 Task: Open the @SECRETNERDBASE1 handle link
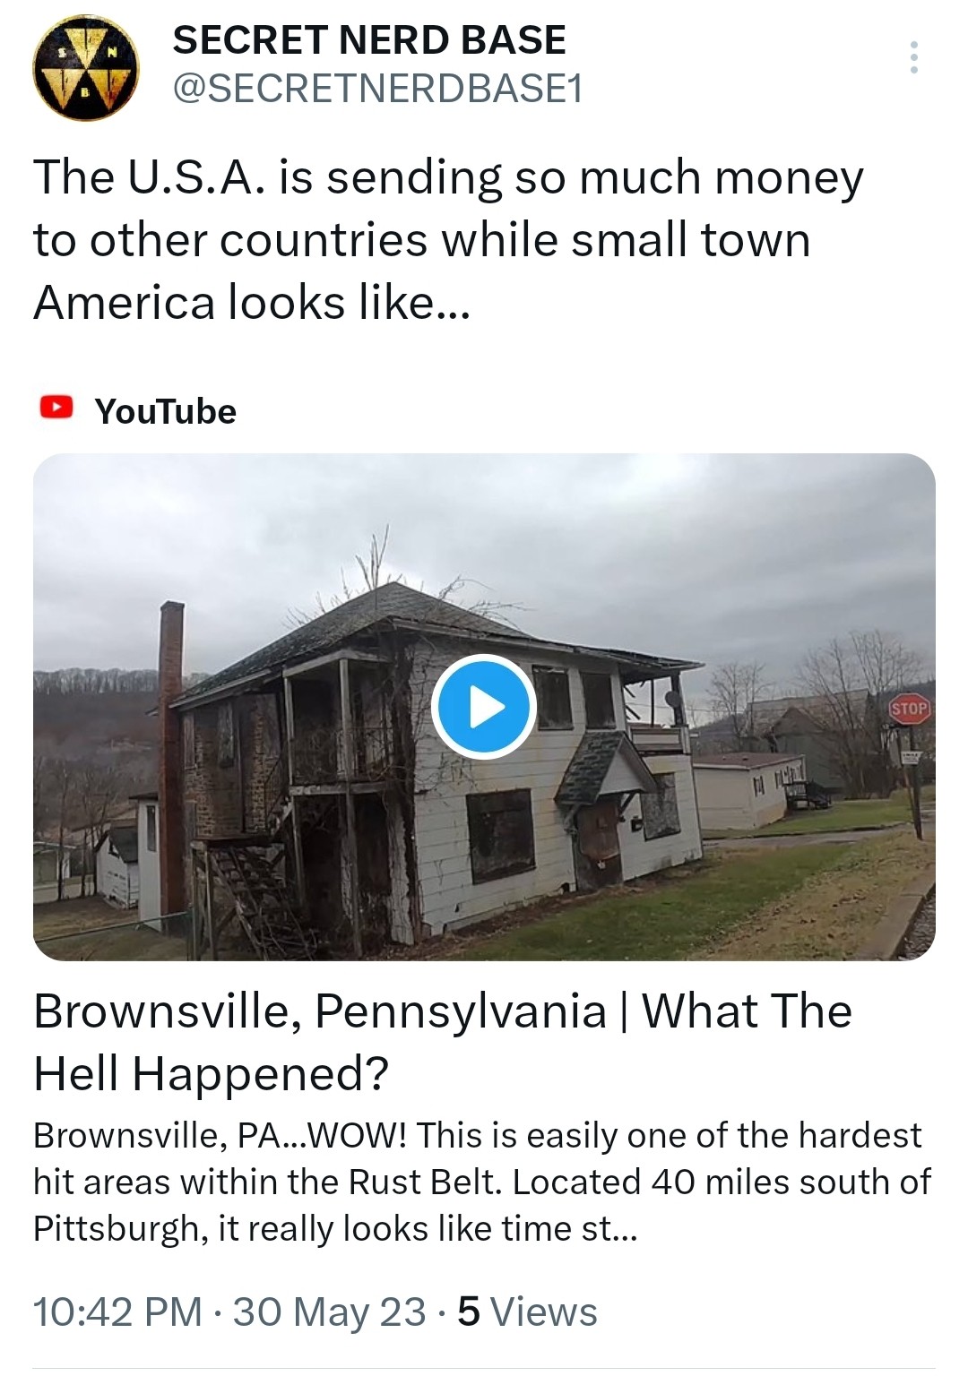coord(376,88)
